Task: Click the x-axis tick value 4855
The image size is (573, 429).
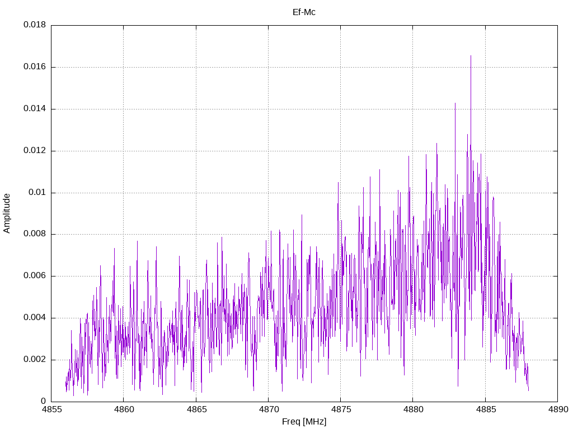Action: point(51,409)
